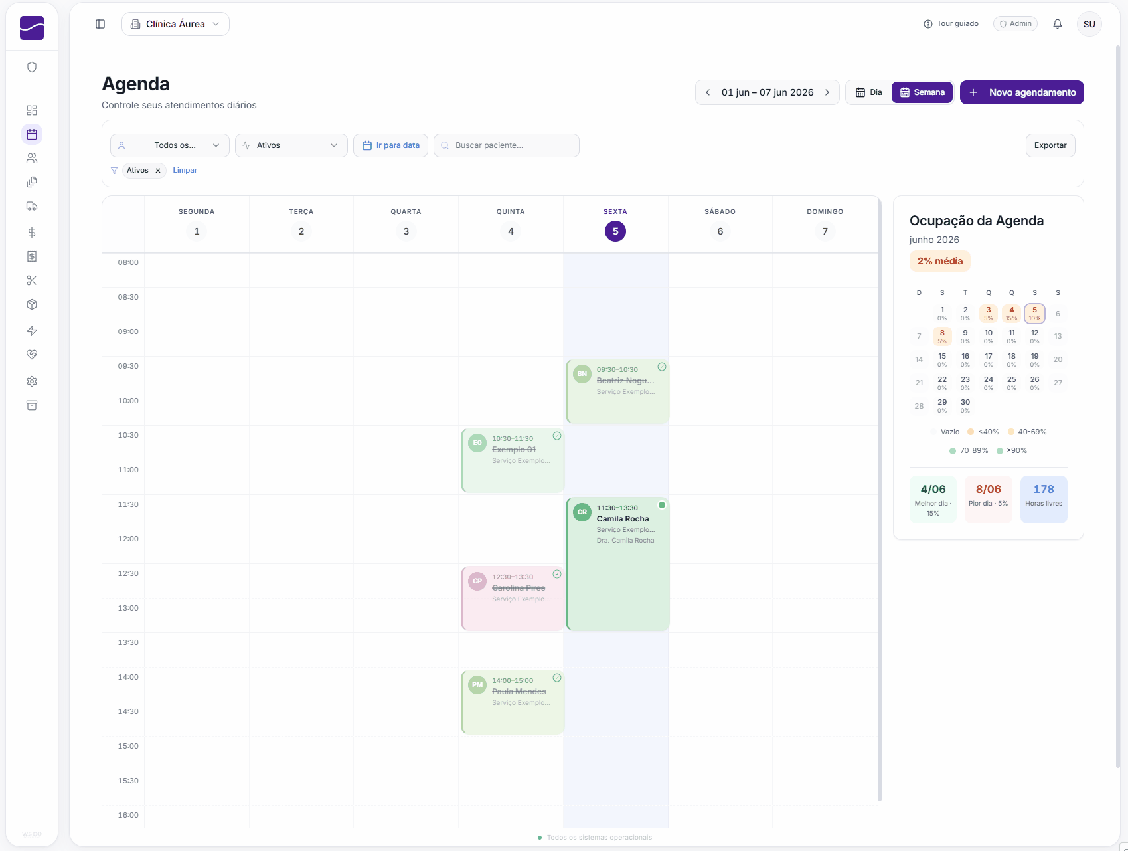The height and width of the screenshot is (851, 1128).
Task: Remove the Ativos filter chip
Action: pos(158,171)
